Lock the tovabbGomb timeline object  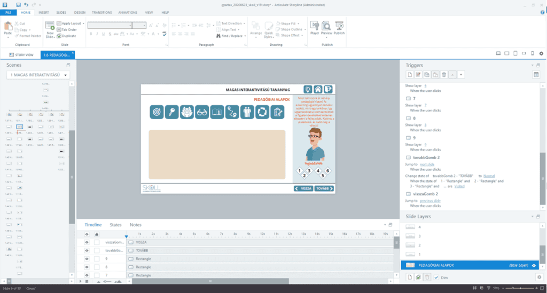coord(97,250)
